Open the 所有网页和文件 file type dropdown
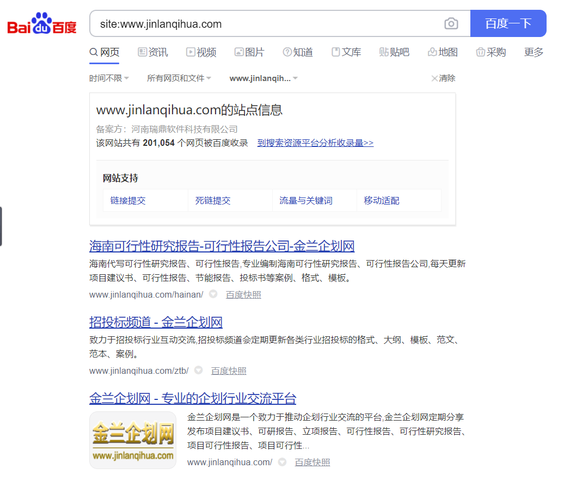Screen dimensions: 564x481 point(179,78)
